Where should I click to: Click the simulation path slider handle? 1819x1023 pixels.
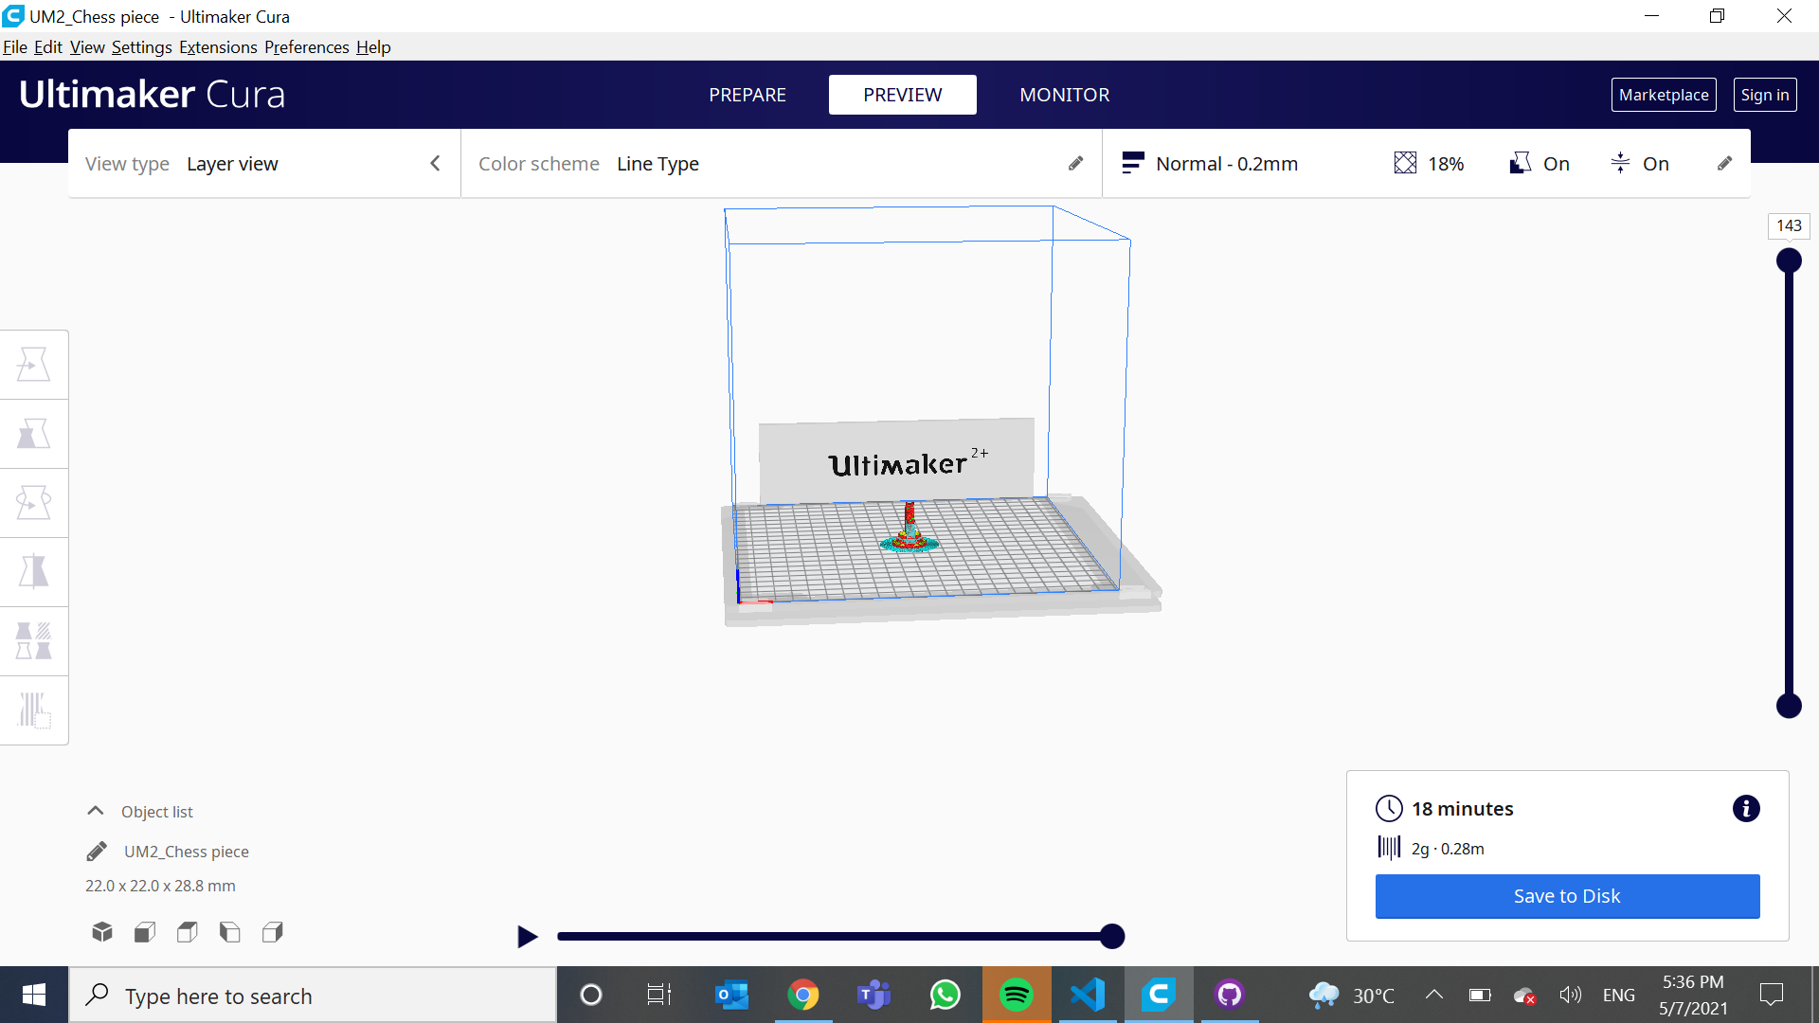pos(1112,937)
